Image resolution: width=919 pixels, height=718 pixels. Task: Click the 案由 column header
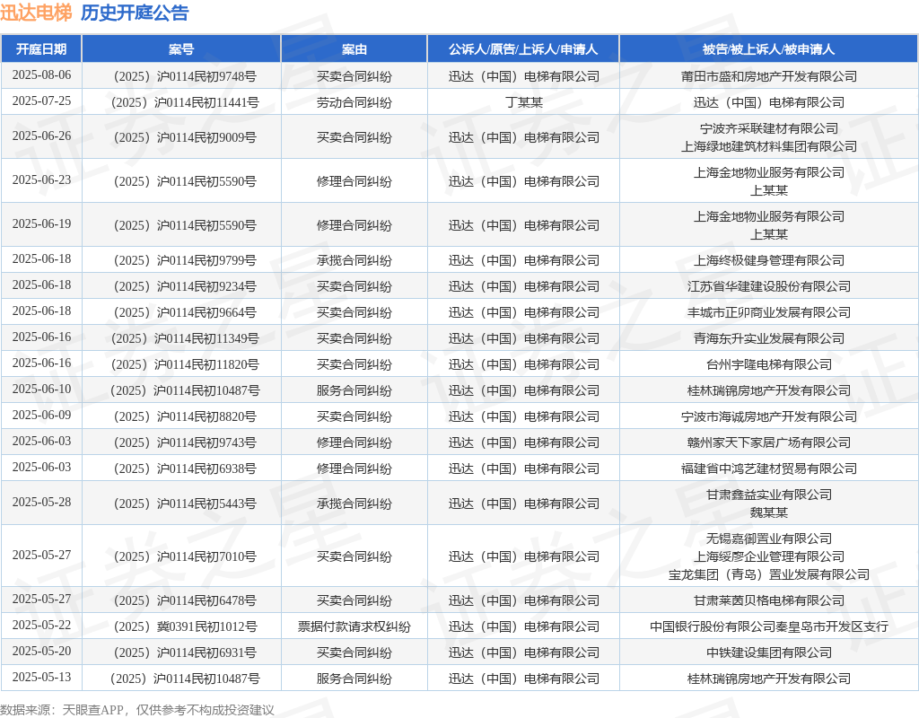tap(354, 49)
